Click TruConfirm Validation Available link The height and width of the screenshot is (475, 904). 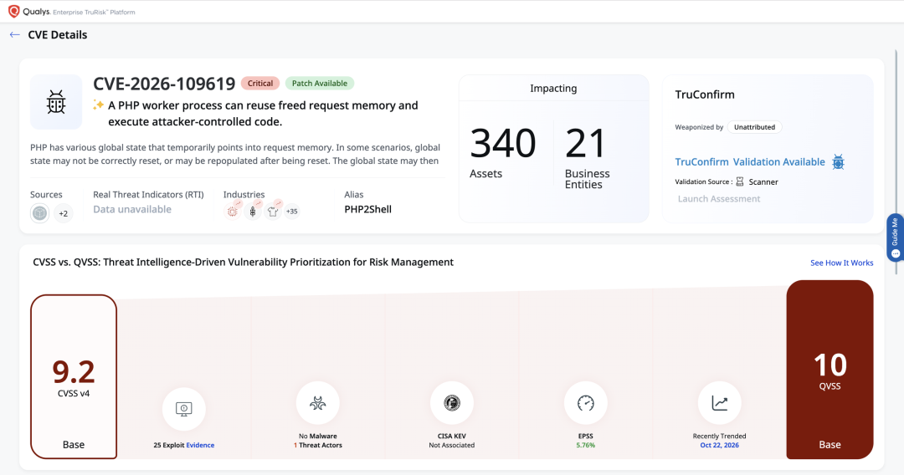tap(750, 162)
